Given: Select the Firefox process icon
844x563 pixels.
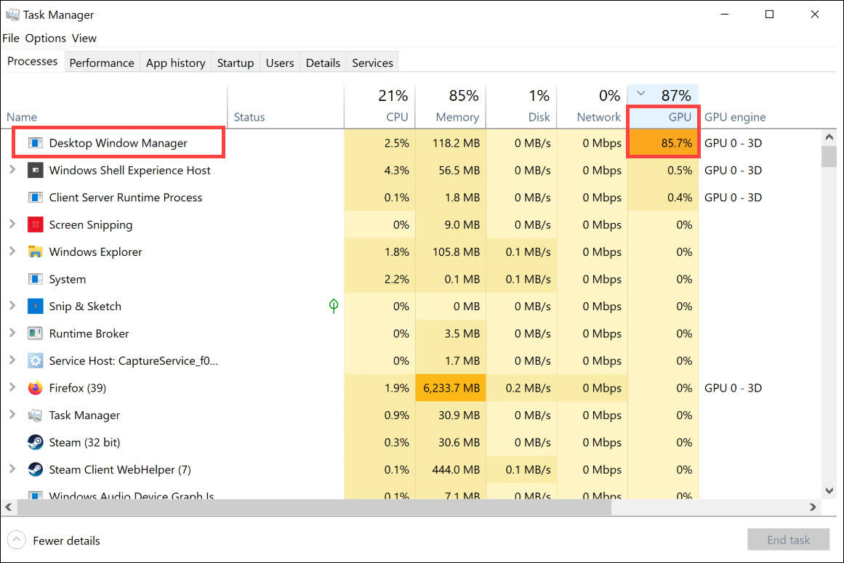Looking at the screenshot, I should pyautogui.click(x=36, y=388).
